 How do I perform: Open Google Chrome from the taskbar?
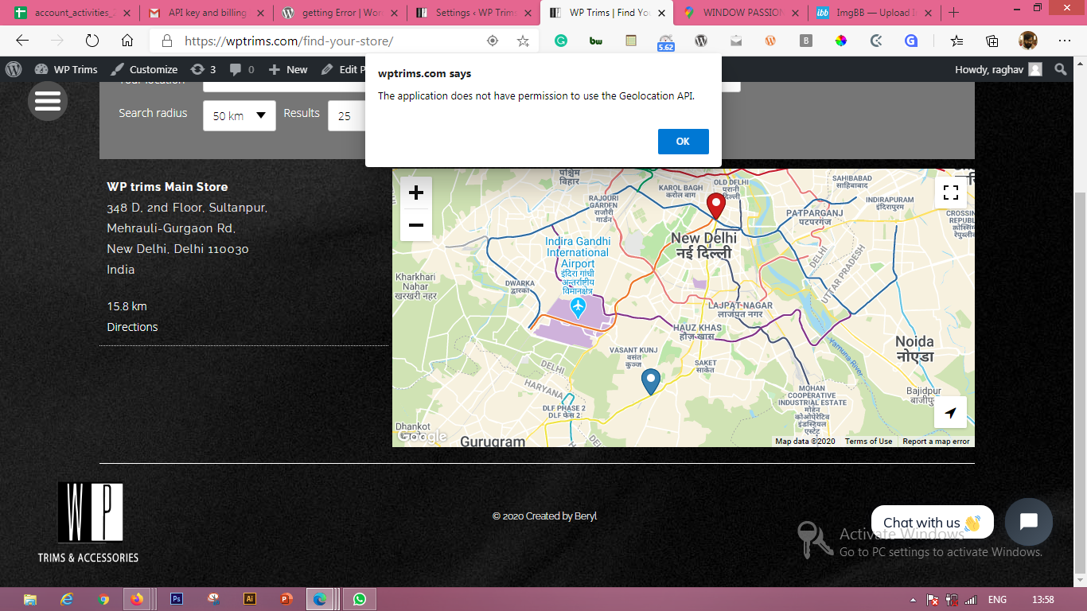[x=103, y=599]
